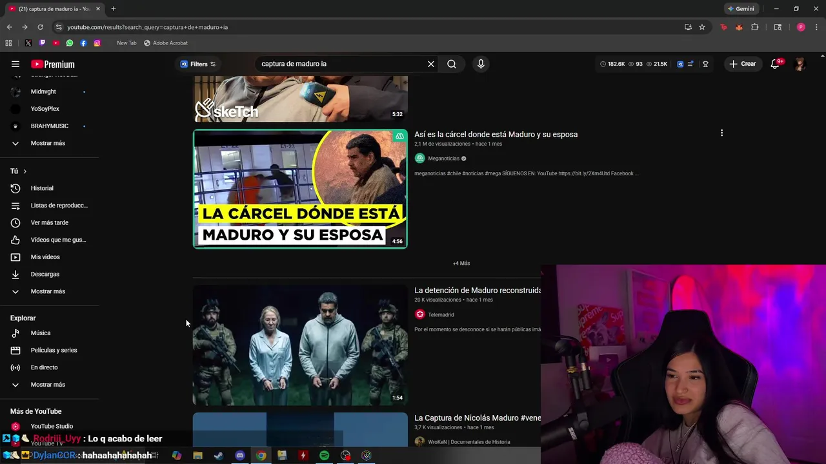Viewport: 826px width, 464px height.
Task: Open the YouTube hamburger guide menu
Action: (15, 64)
